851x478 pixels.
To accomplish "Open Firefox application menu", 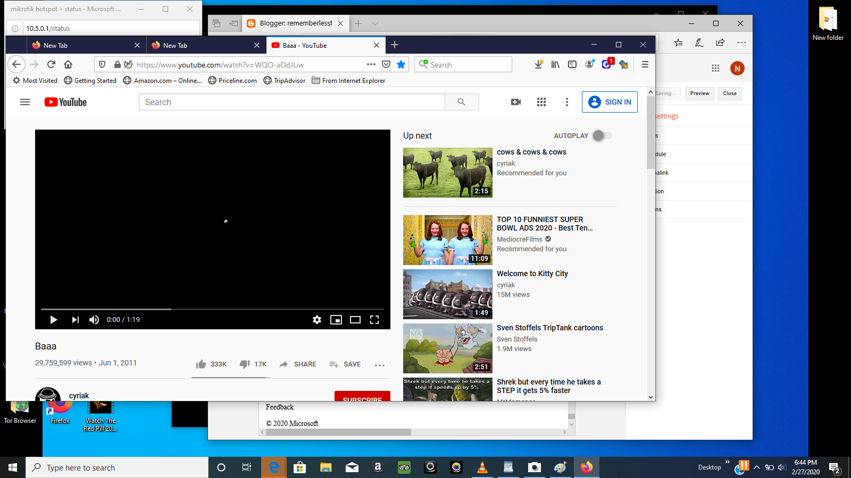I will [645, 64].
